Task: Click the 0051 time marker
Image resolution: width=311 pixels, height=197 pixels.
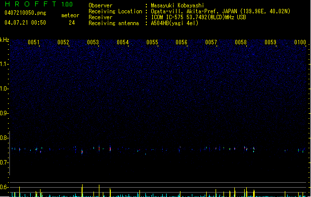Action: click(x=33, y=42)
